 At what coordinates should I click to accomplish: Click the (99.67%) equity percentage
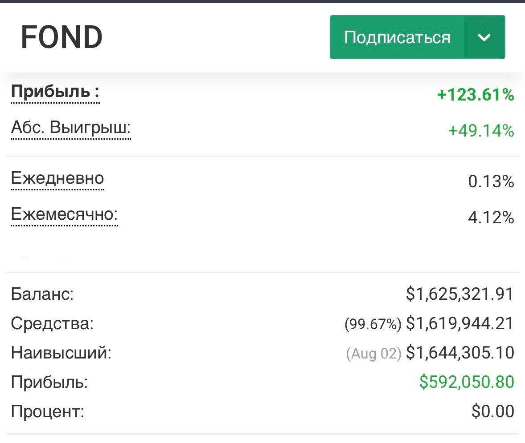pyautogui.click(x=373, y=324)
